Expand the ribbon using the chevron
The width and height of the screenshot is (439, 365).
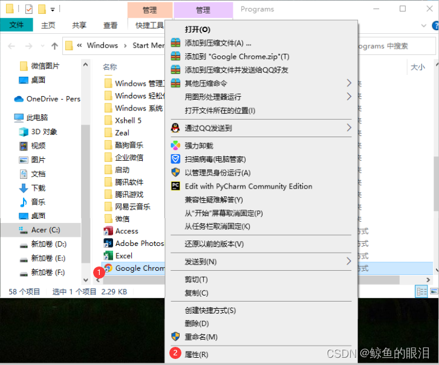click(424, 25)
